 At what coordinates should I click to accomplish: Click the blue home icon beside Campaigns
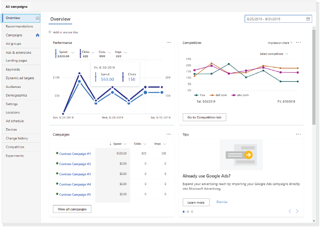click(38, 35)
